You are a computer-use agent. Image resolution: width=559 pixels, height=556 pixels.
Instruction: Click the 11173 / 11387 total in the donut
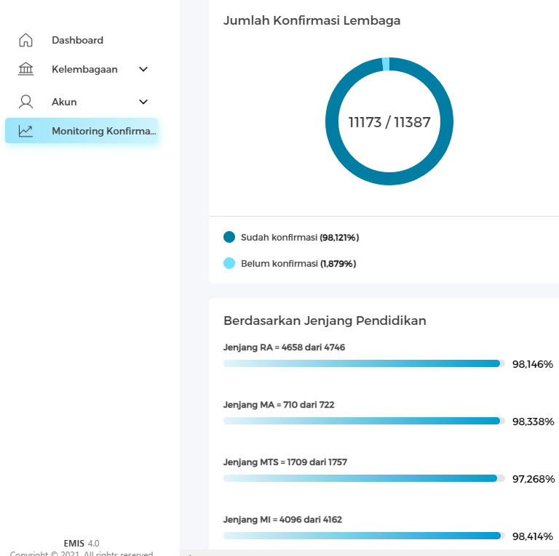coord(389,122)
